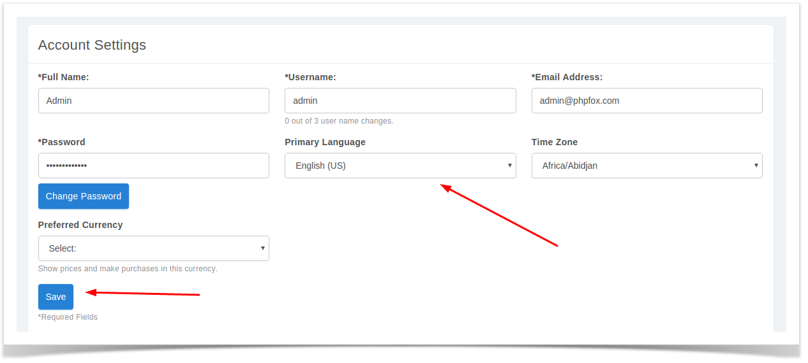Click the Preferred Currency label
808x363 pixels.
coord(80,225)
